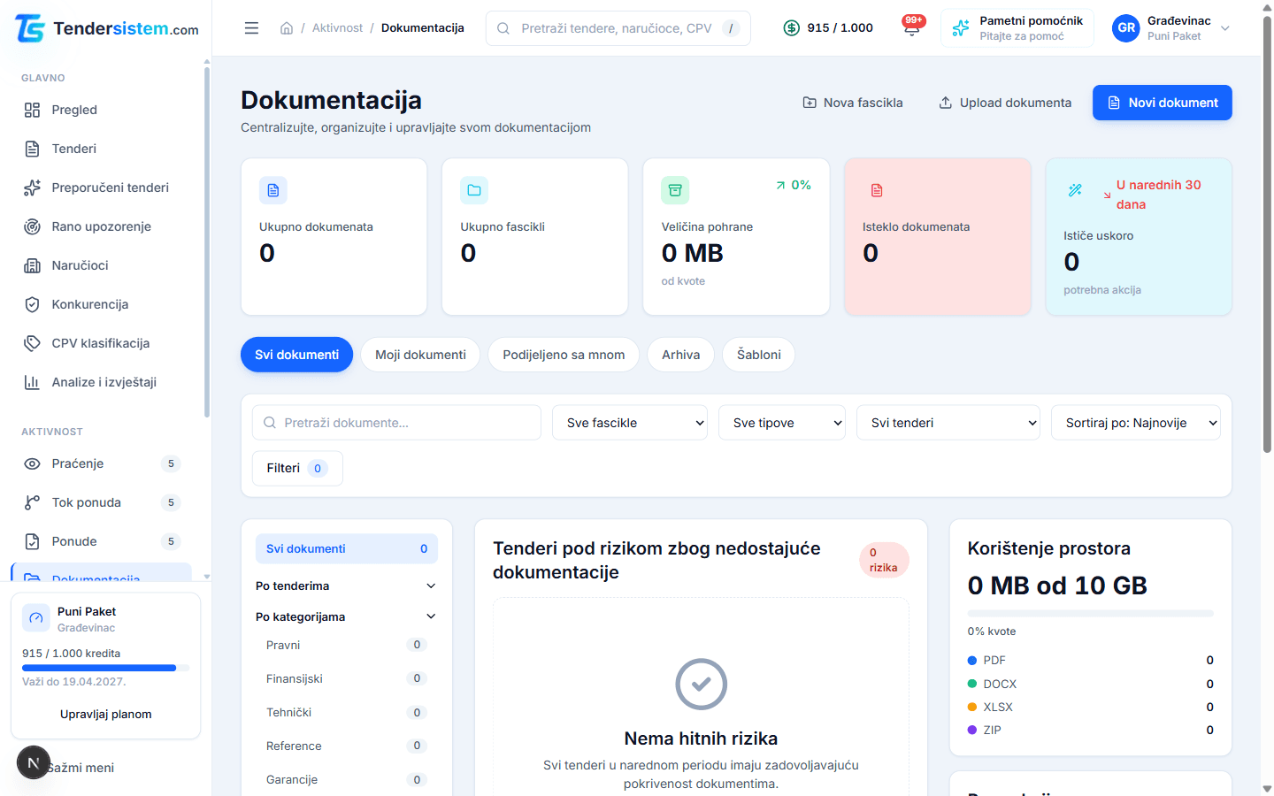Open the GR user avatar
Viewport: 1274px width, 796px height.
(x=1126, y=28)
